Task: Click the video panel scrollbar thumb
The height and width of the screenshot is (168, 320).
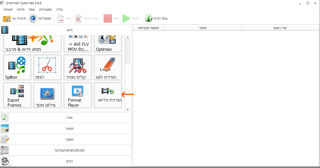Action: coord(128,51)
